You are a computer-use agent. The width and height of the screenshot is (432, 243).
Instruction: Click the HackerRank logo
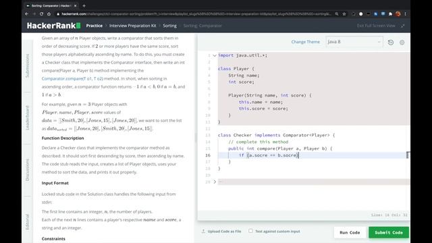point(54,26)
